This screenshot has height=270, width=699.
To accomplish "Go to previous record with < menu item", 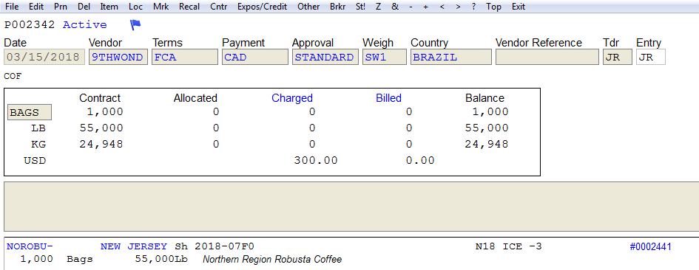I will [442, 7].
